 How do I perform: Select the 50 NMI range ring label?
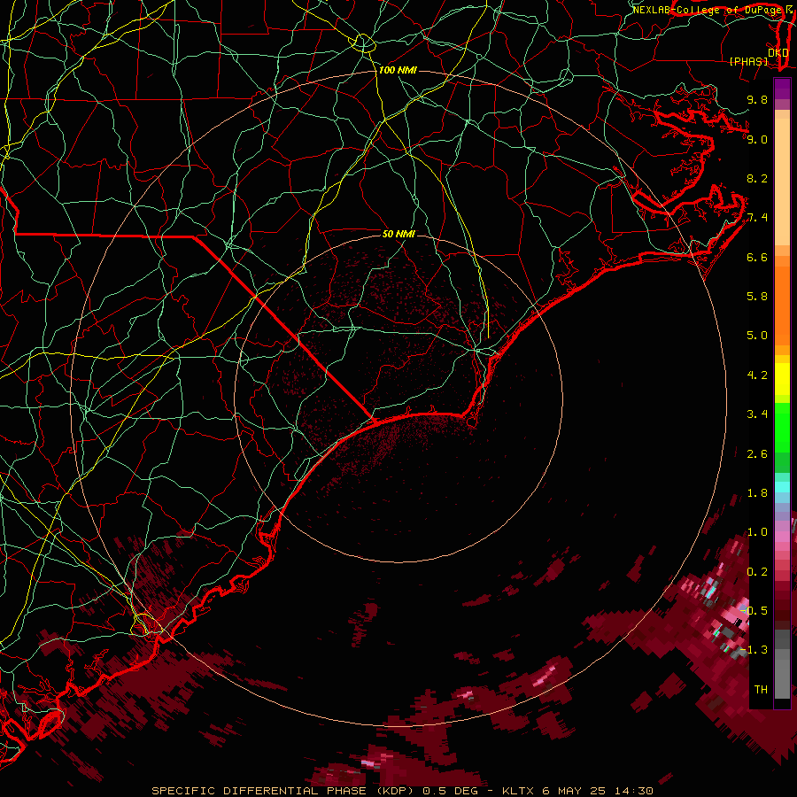pos(398,234)
